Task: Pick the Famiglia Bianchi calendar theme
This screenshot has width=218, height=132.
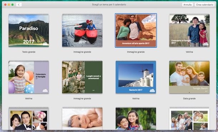Action: (189, 77)
